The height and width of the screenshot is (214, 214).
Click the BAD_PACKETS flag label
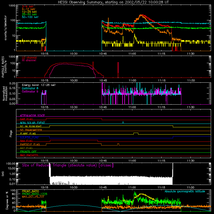pos(29,155)
